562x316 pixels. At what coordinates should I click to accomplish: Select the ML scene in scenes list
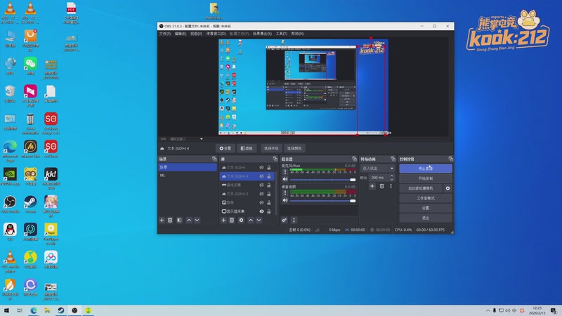point(188,176)
